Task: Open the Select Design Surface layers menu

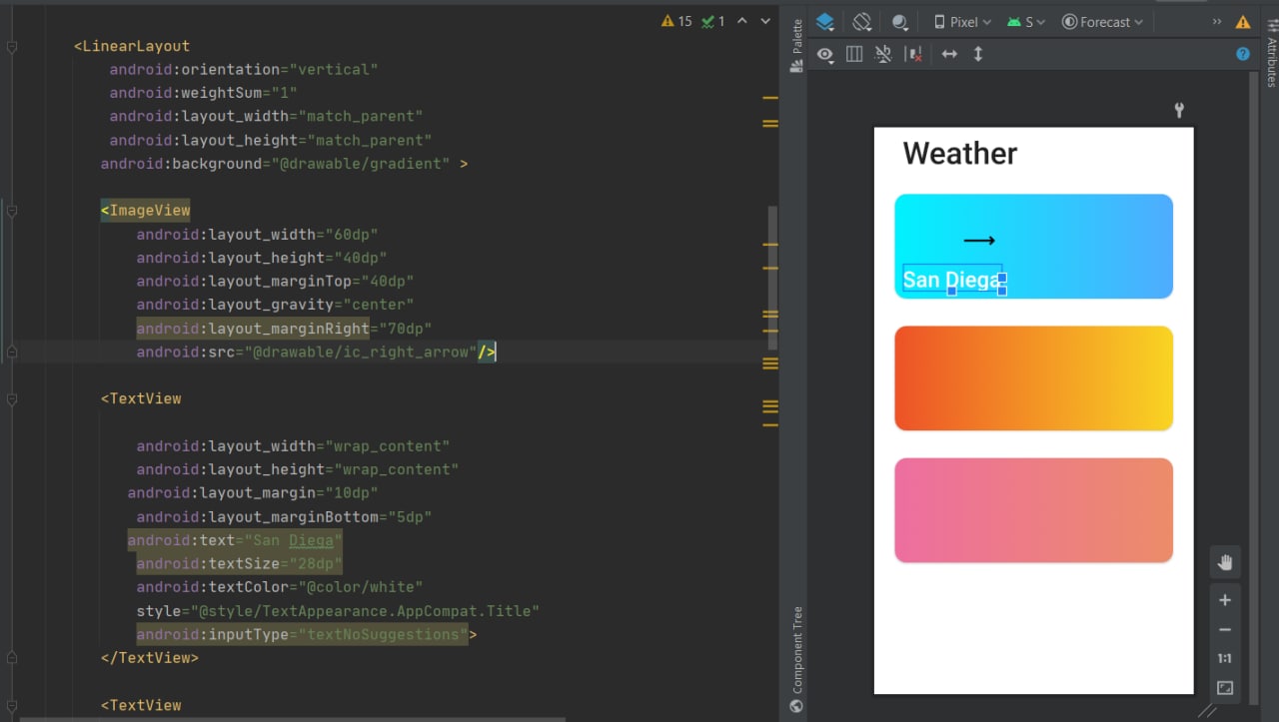Action: point(825,21)
